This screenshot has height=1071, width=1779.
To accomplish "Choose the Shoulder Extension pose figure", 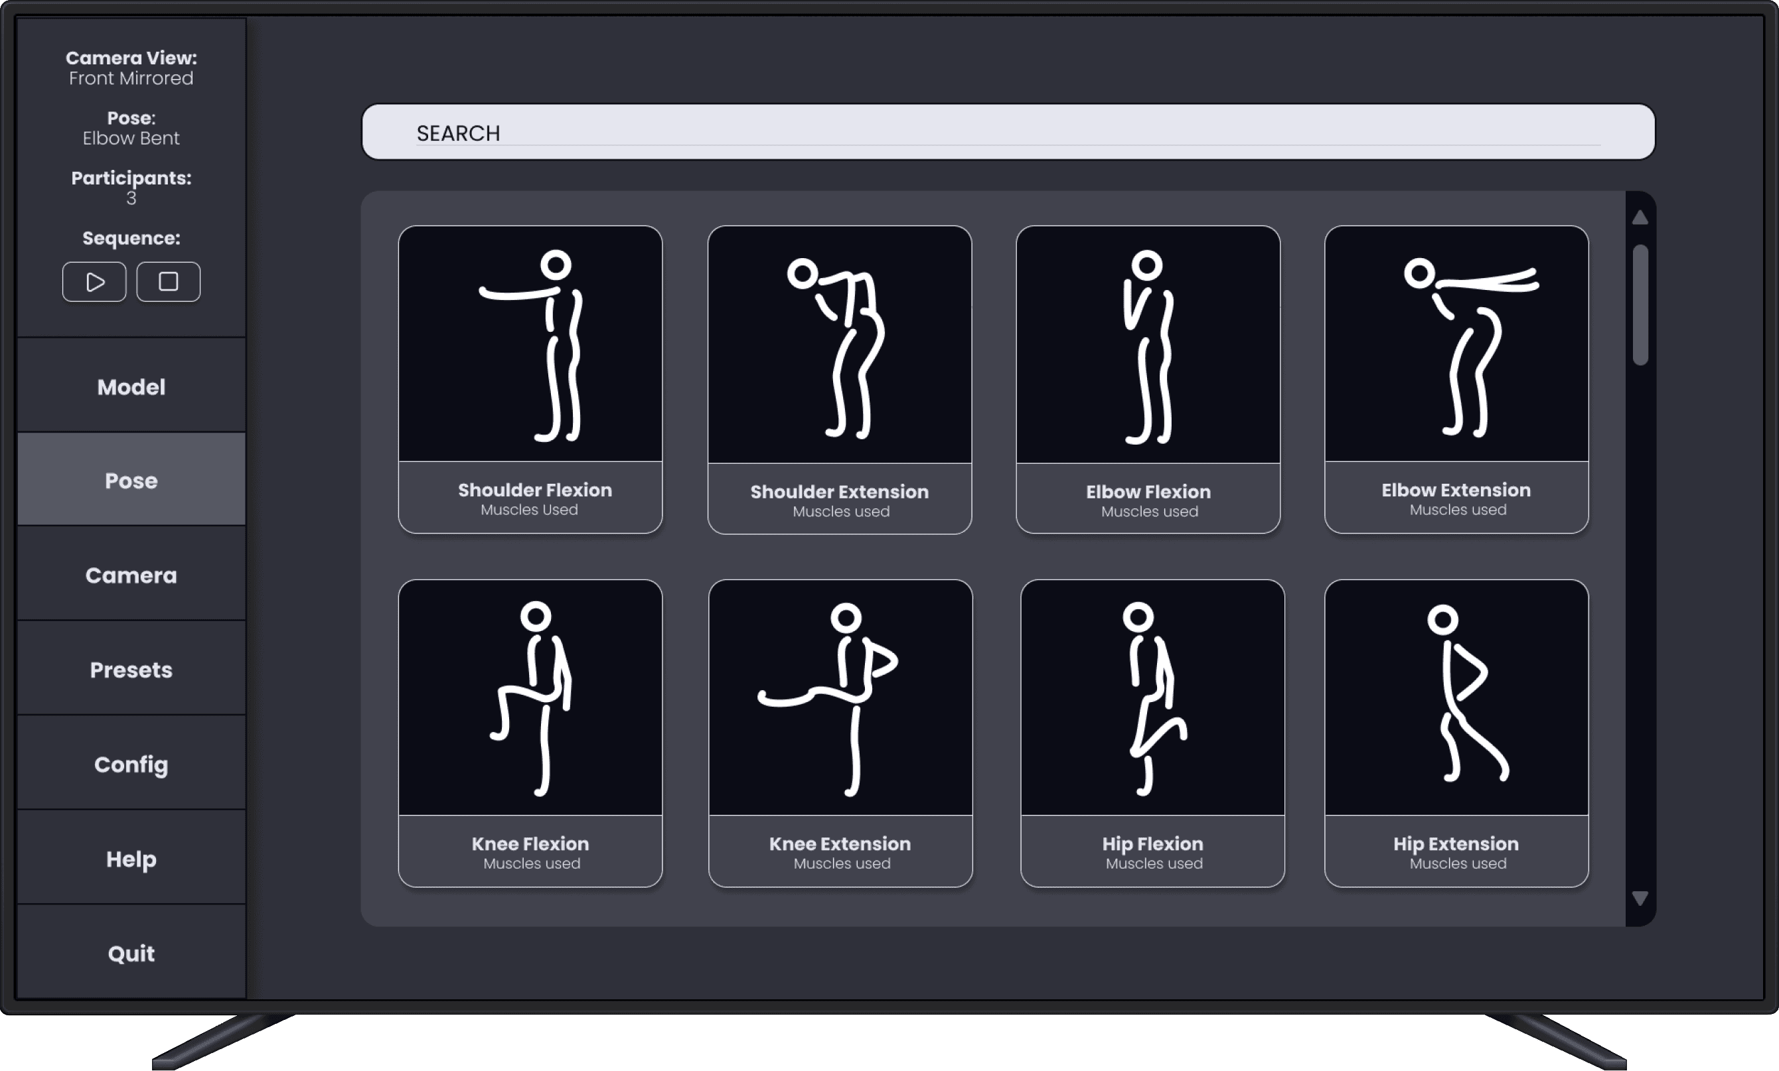I will pos(839,345).
